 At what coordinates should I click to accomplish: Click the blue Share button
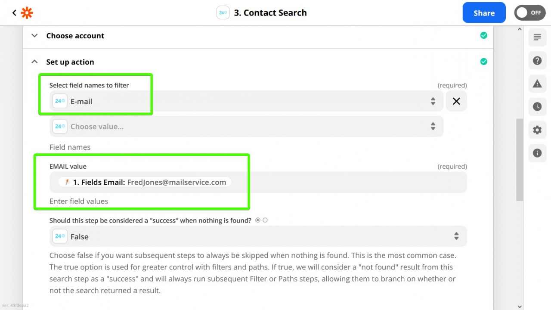click(484, 13)
